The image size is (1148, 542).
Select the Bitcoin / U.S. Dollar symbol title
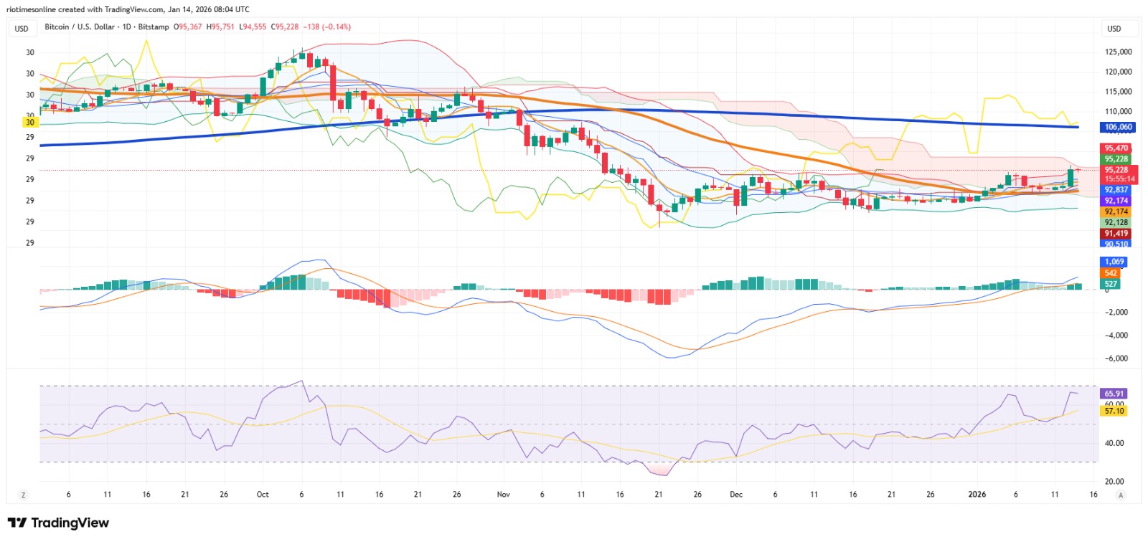[80, 27]
